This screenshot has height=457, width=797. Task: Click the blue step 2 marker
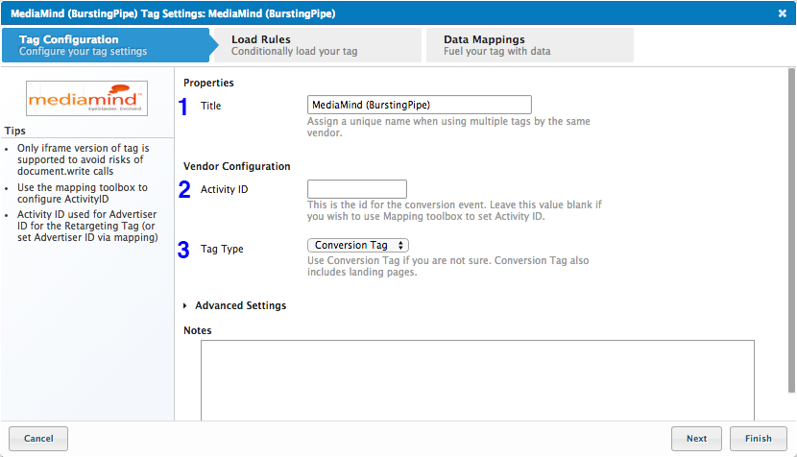(184, 189)
